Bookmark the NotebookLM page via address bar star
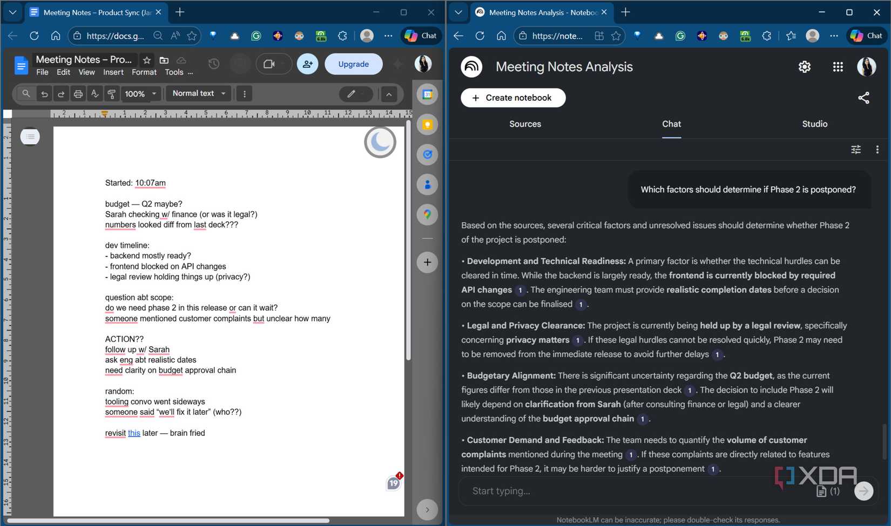Image resolution: width=891 pixels, height=526 pixels. coord(616,36)
